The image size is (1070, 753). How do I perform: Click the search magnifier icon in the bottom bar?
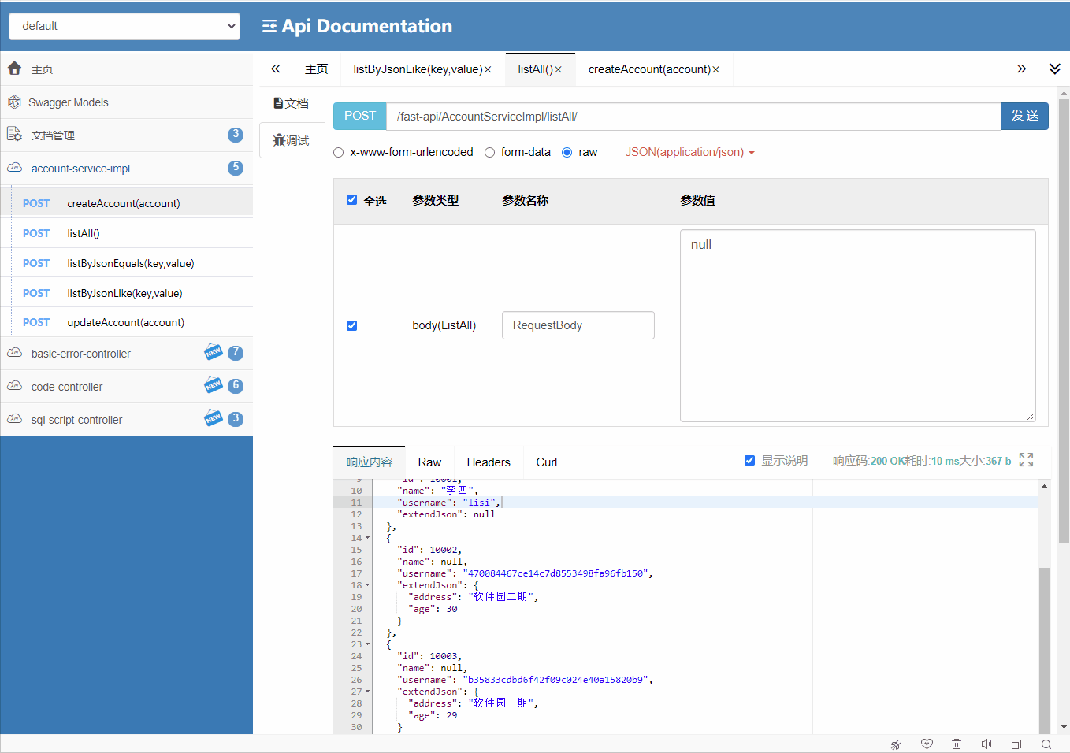pyautogui.click(x=1046, y=744)
